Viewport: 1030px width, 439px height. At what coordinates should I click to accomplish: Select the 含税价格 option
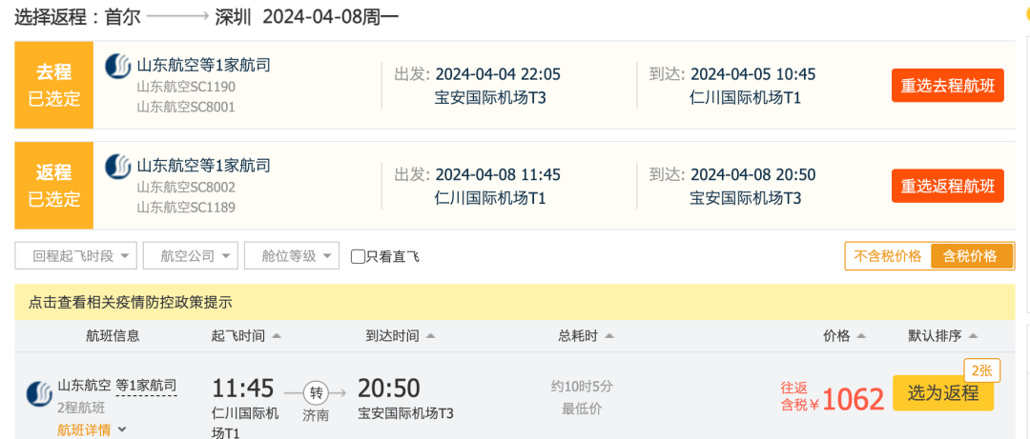[970, 256]
